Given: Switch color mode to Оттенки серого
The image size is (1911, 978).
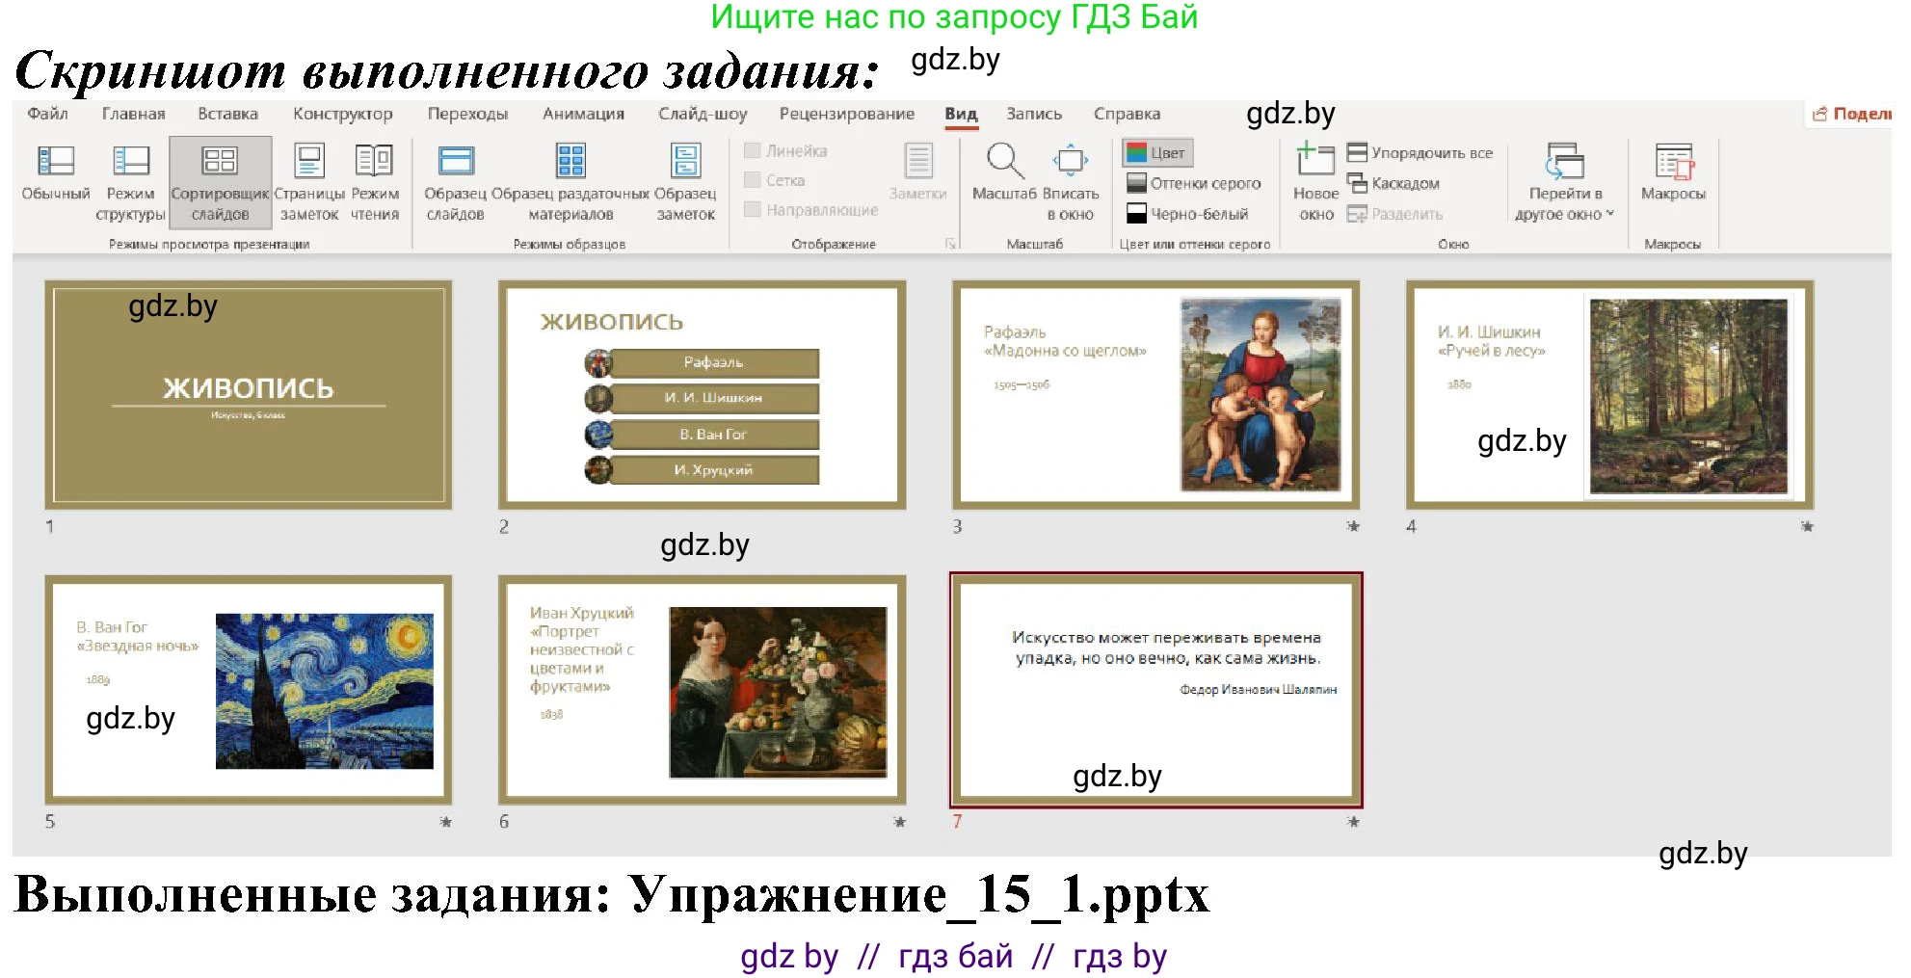Looking at the screenshot, I should coord(1195,182).
